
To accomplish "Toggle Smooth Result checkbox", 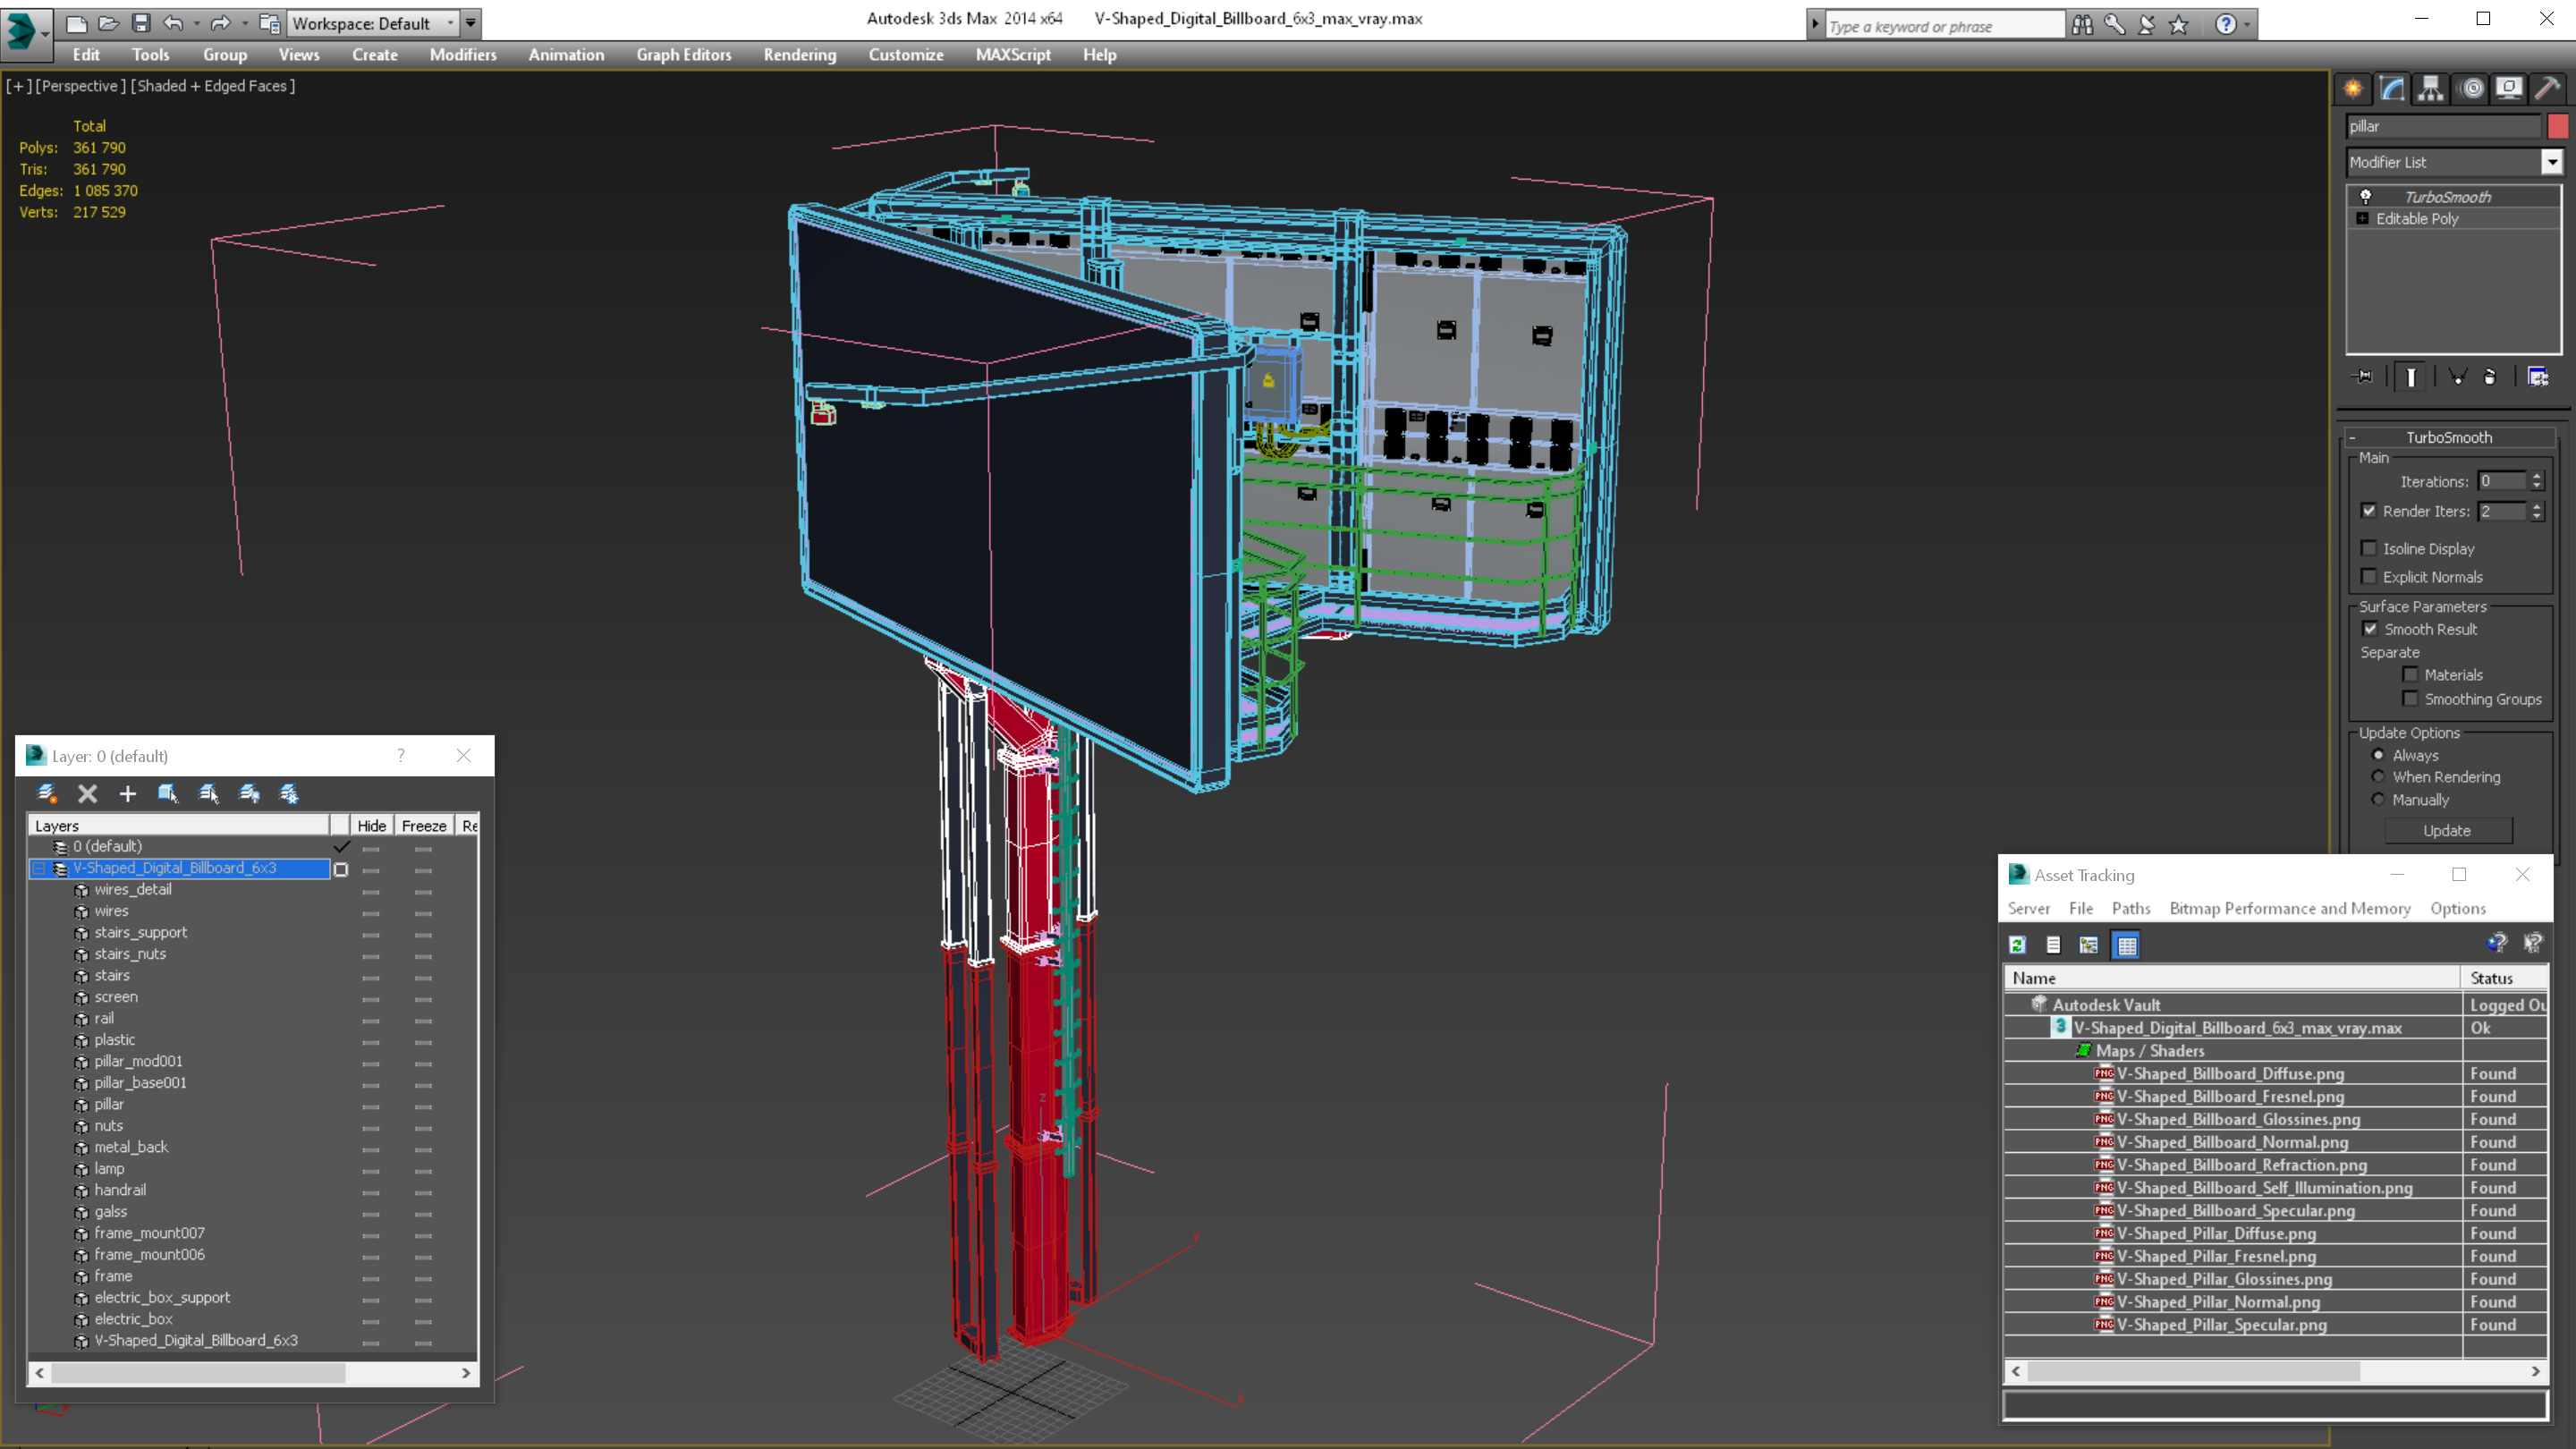I will pyautogui.click(x=2371, y=629).
